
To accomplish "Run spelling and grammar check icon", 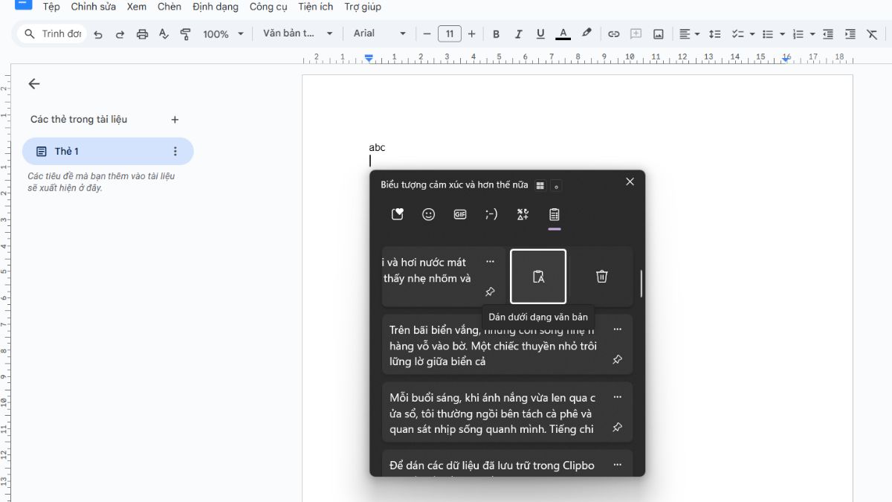I will 164,34.
